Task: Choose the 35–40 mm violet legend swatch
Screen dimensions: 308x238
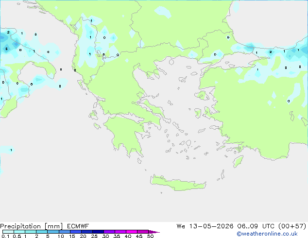Action: (x=120, y=232)
